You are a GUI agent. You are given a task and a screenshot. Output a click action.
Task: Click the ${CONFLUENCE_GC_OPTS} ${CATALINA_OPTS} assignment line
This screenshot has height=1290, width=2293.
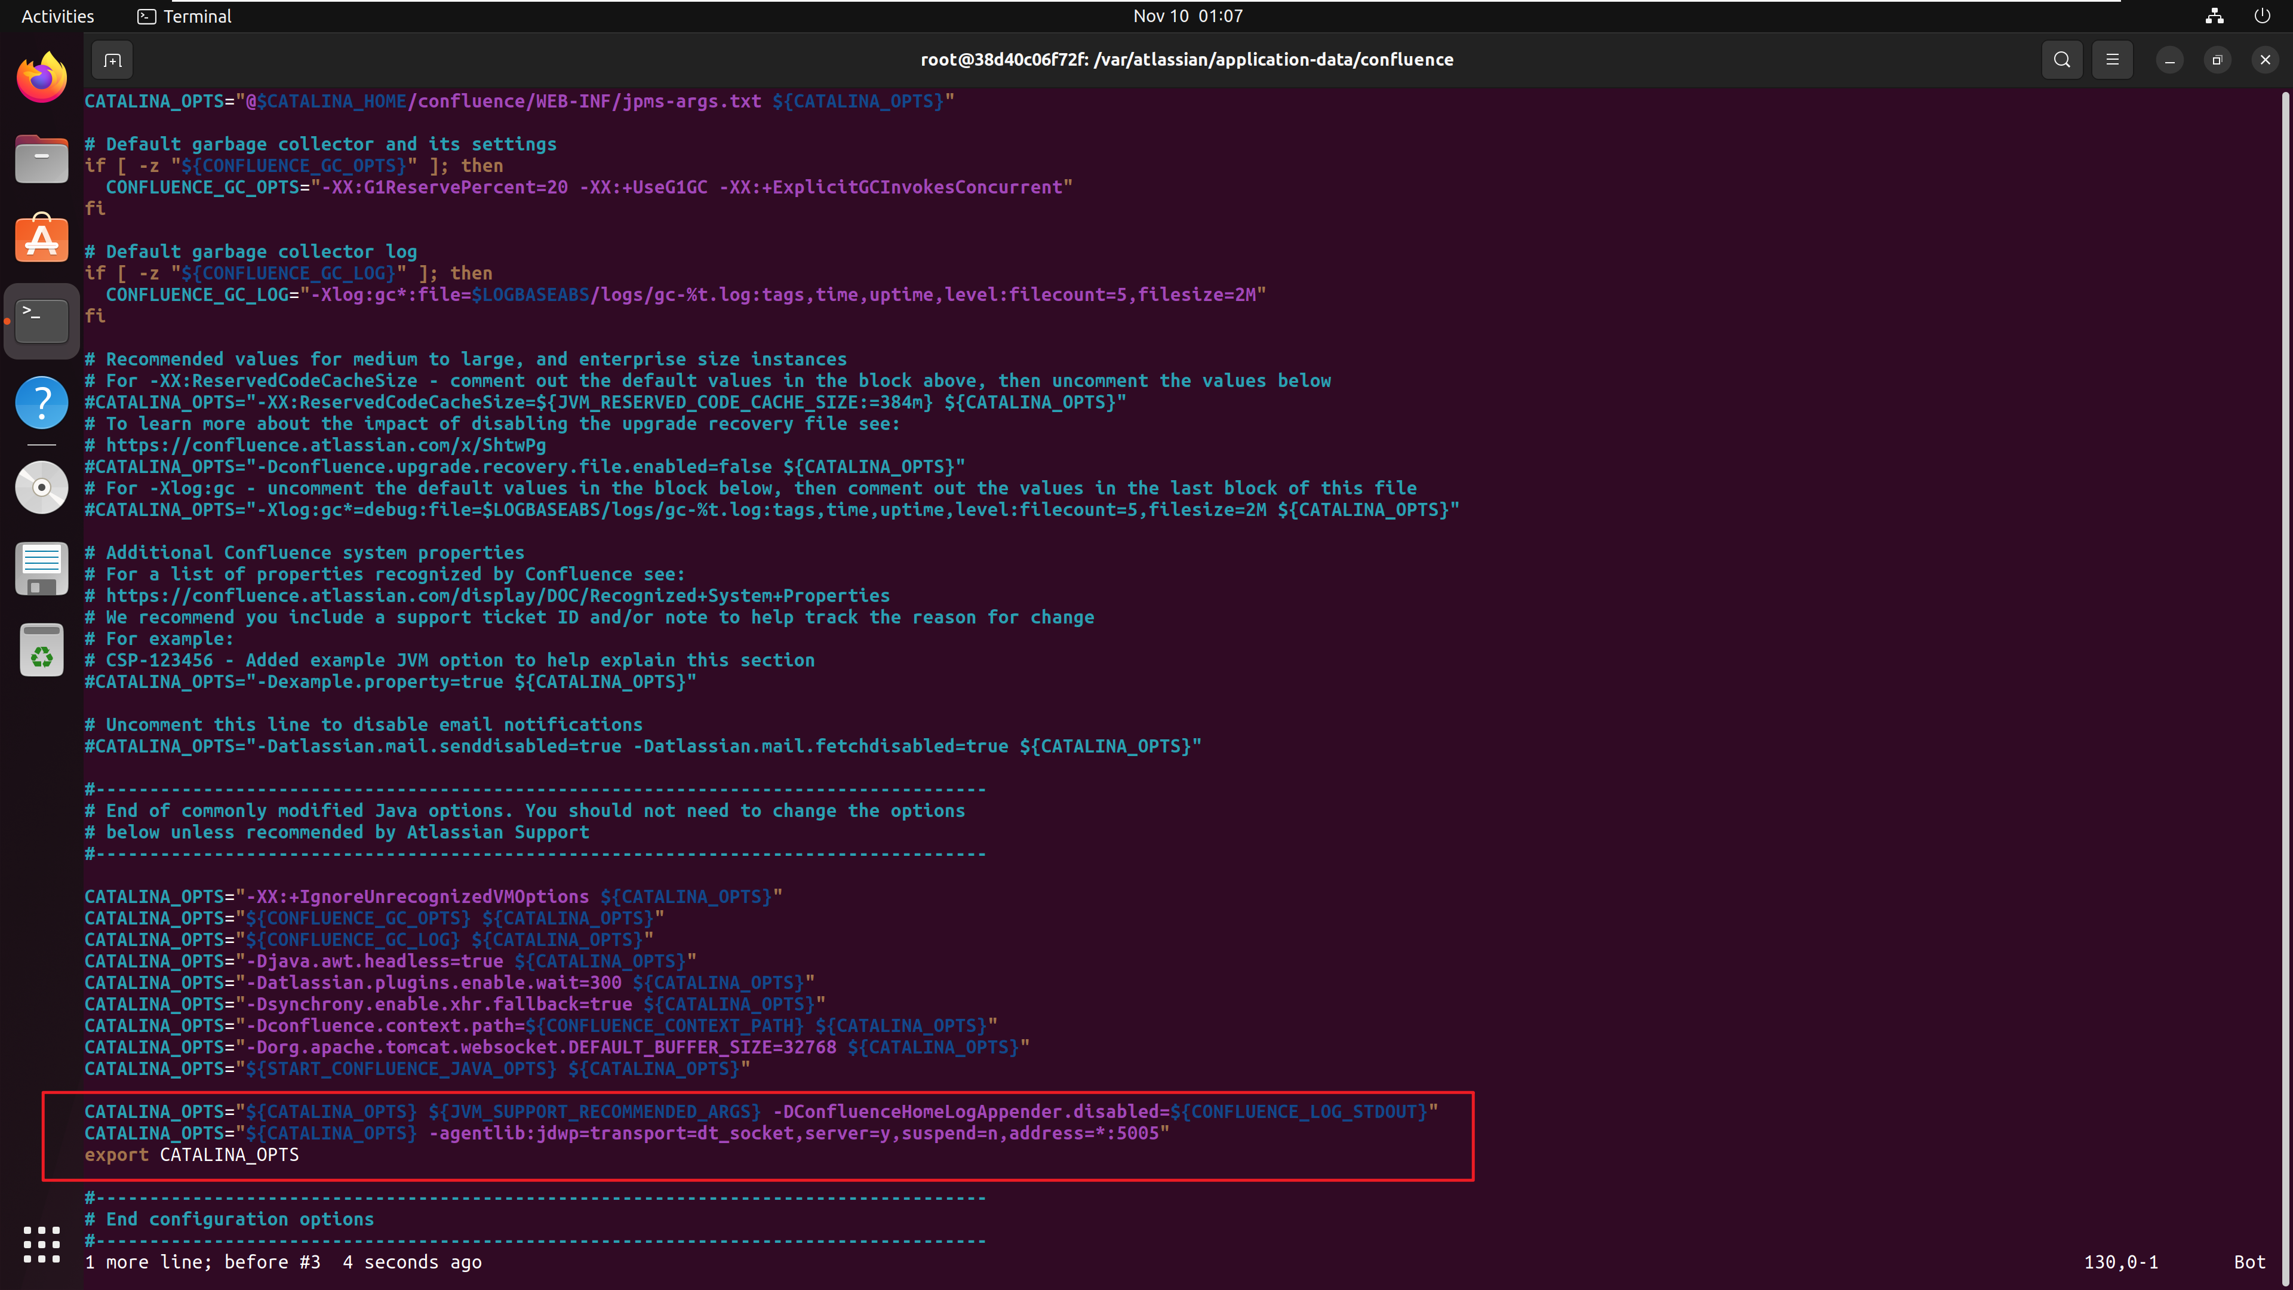coord(374,918)
